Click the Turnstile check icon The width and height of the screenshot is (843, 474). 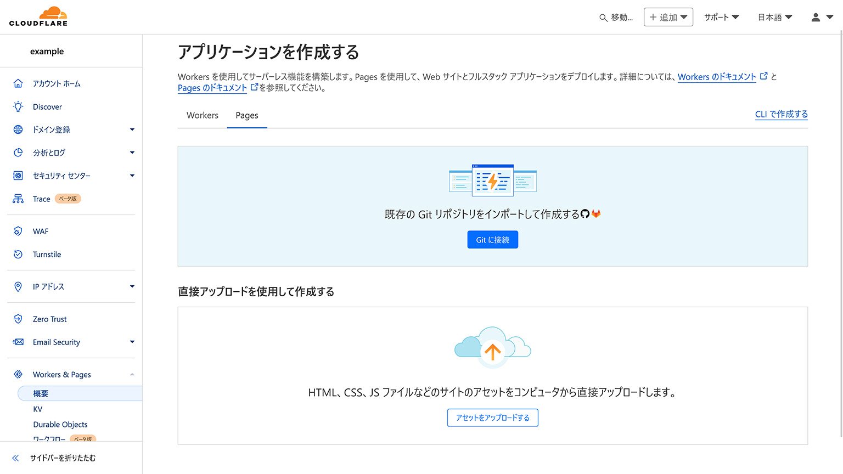[x=18, y=254]
